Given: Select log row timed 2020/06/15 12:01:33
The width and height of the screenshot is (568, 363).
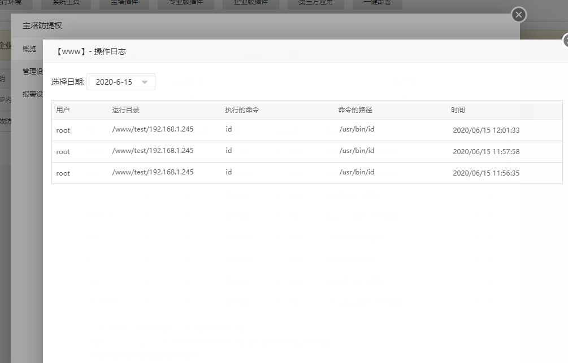Looking at the screenshot, I should click(307, 130).
